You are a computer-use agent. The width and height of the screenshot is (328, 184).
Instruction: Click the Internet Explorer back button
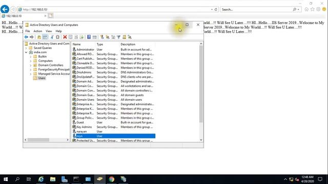coord(5,9)
